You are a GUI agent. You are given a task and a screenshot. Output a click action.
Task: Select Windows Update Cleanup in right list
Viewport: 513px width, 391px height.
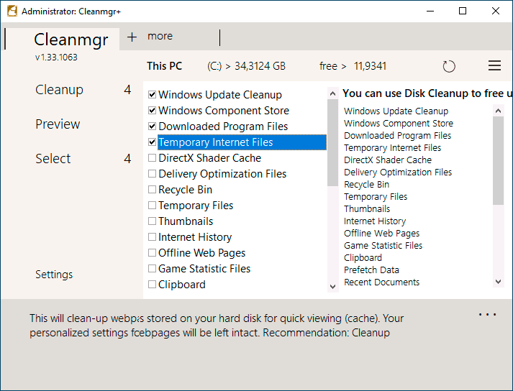pyautogui.click(x=396, y=111)
